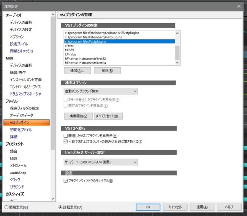Select c:\program files\steinberg\vstplugins path

click(x=119, y=37)
